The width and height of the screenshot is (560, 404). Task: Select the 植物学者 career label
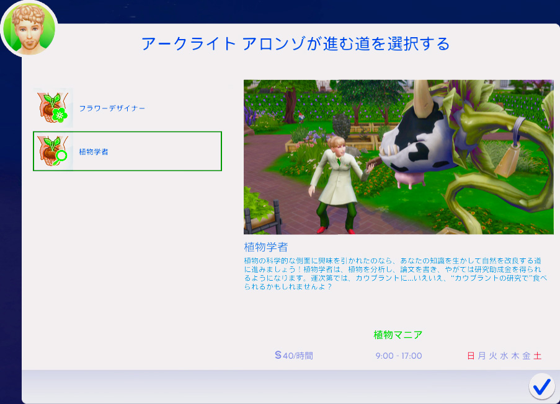click(94, 151)
